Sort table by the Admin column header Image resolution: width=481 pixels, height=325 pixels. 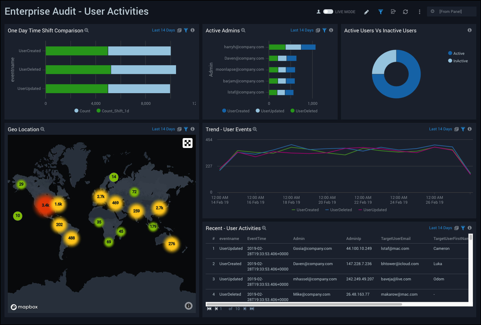pos(299,239)
